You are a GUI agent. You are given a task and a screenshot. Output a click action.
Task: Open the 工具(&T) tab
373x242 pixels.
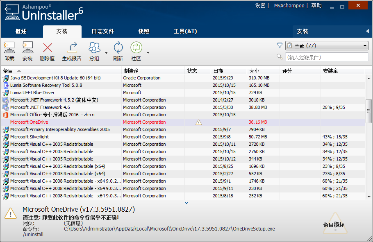click(x=185, y=32)
